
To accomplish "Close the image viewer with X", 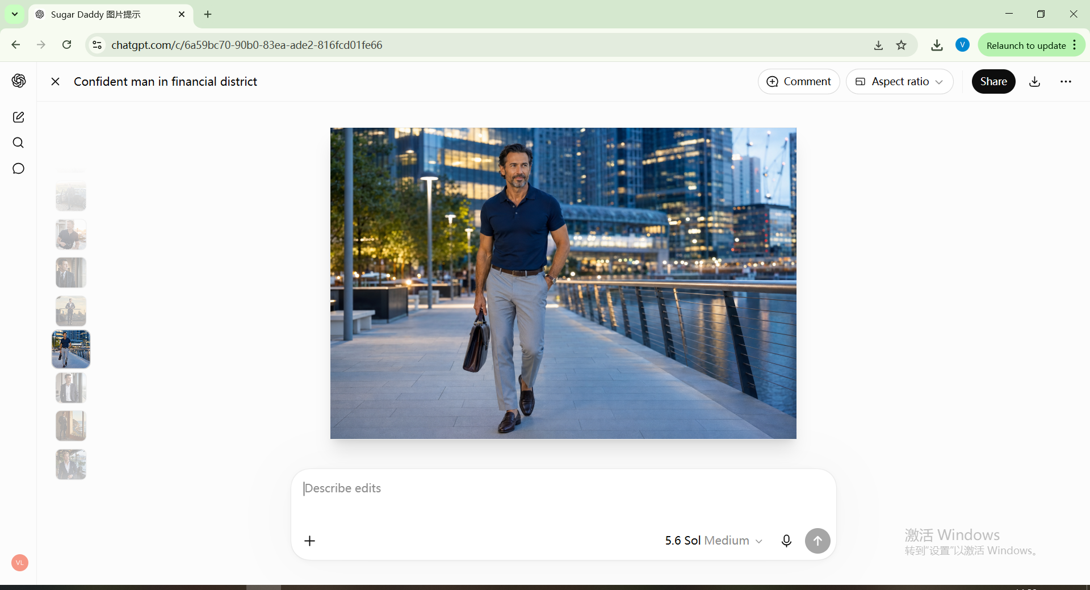I will pos(55,81).
